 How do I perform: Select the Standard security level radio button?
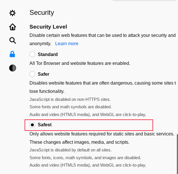[32, 54]
